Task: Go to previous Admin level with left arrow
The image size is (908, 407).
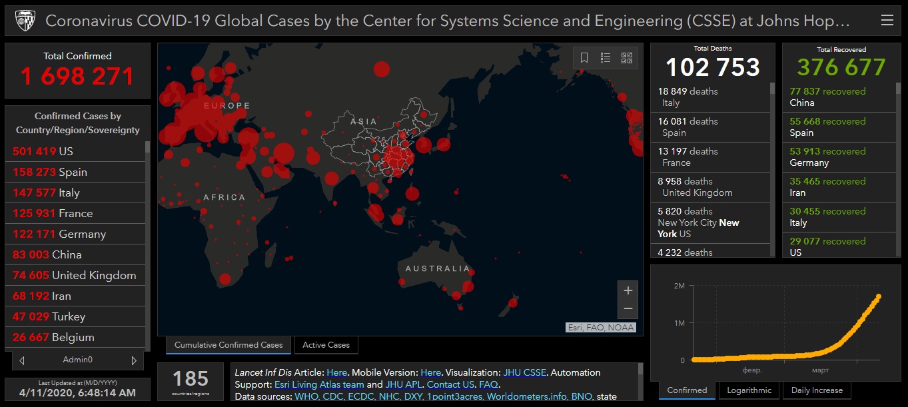Action: pos(22,360)
